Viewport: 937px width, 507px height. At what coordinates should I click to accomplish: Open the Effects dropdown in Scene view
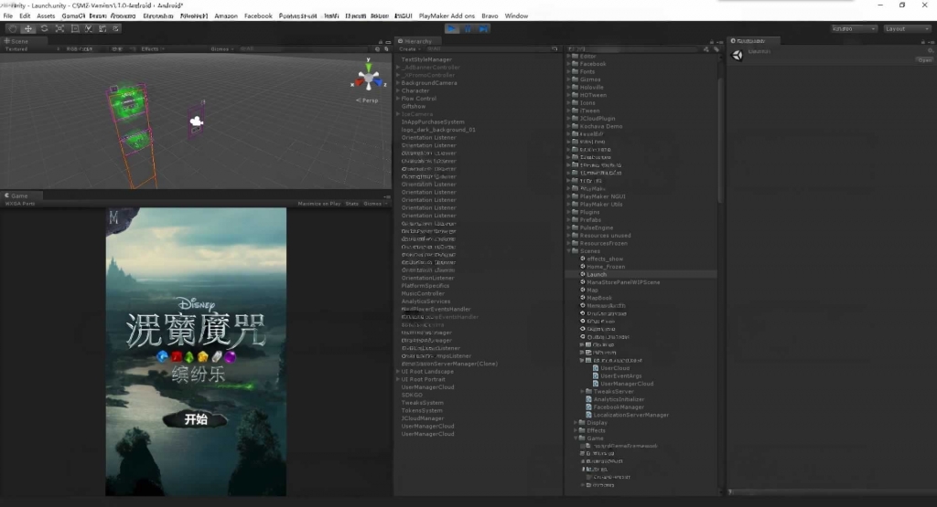(x=153, y=49)
